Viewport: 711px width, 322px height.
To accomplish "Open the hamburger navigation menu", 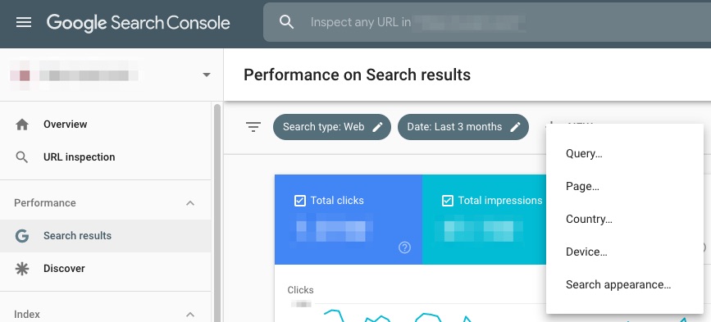I will click(24, 22).
